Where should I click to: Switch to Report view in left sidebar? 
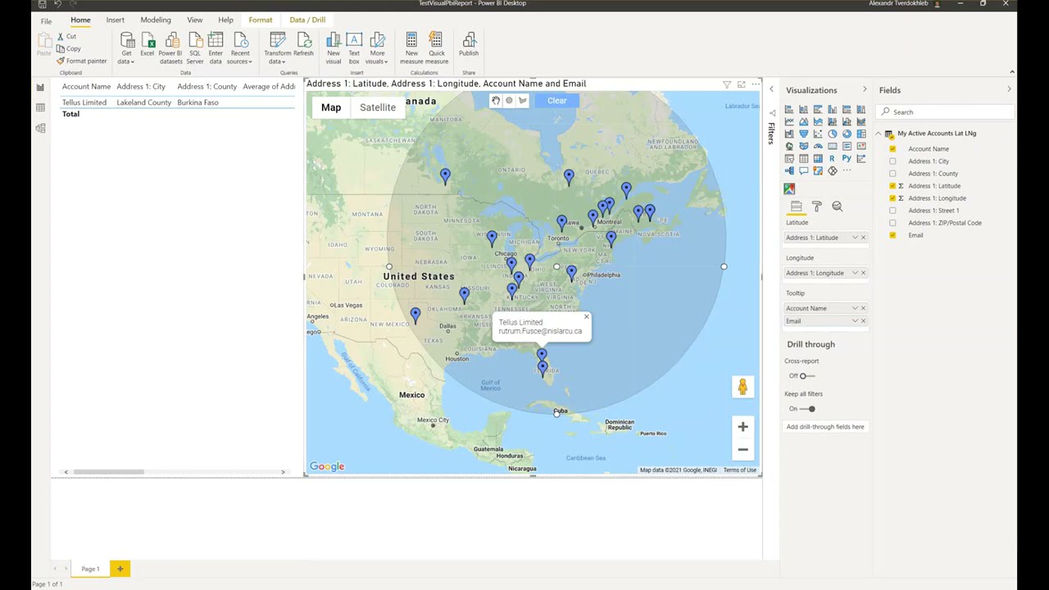pos(40,87)
